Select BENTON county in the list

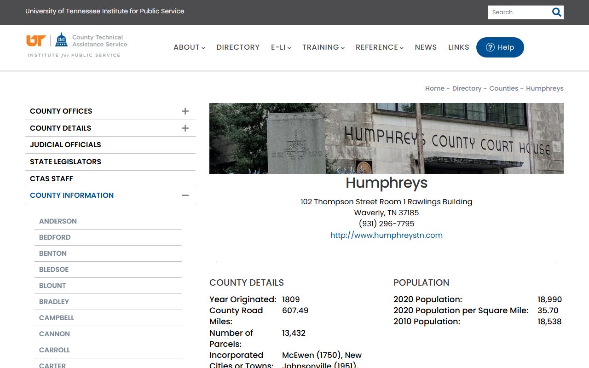tap(53, 253)
